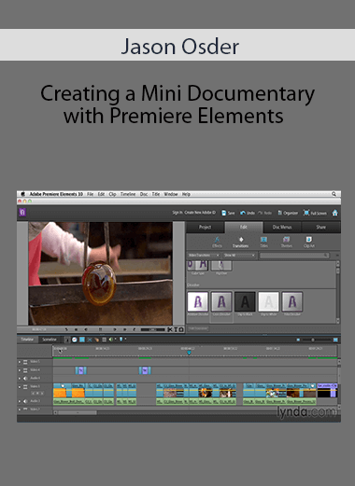Click the Save button
Screen dimensions: 355x486
pos(228,213)
